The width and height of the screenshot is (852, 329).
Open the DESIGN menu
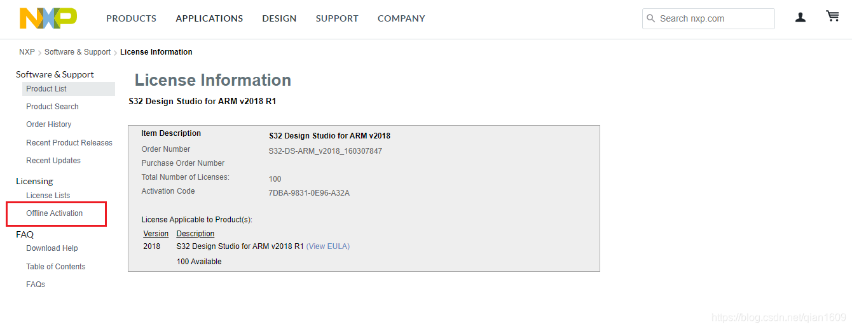pos(279,18)
